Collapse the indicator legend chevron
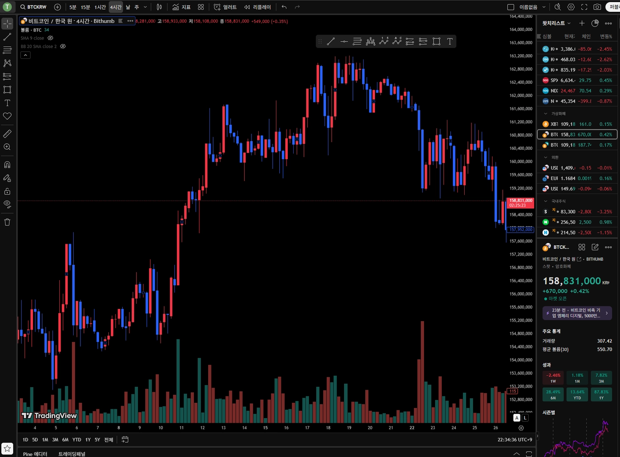The width and height of the screenshot is (620, 457). coord(25,55)
